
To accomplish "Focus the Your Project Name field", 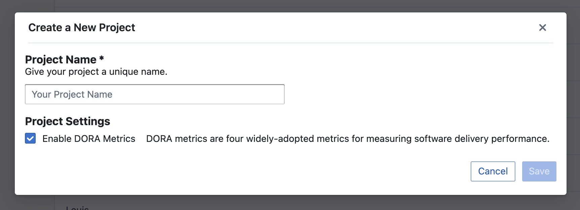I will [154, 94].
